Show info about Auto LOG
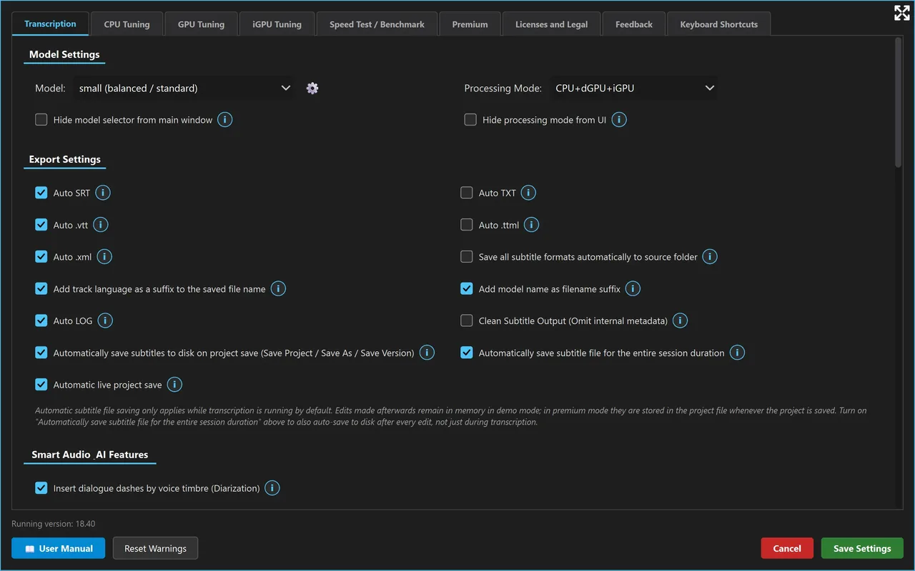Screen dimensions: 915x571 [105, 320]
